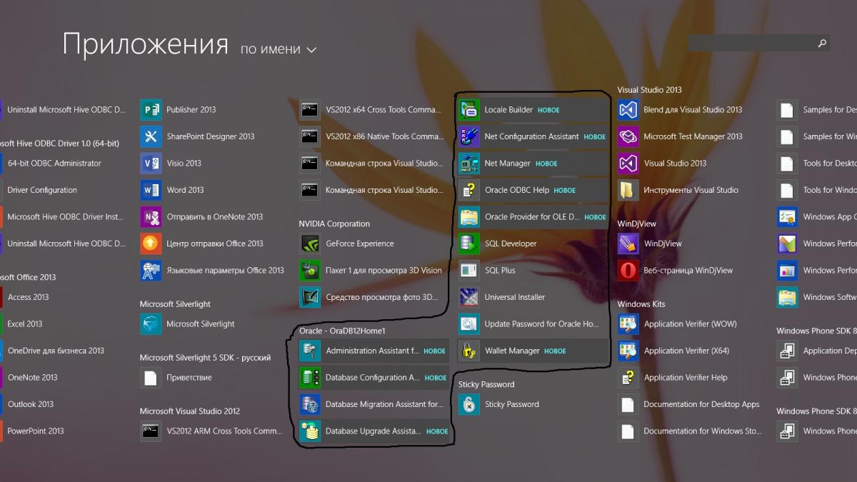Launch Sticky Password icon

coord(468,404)
